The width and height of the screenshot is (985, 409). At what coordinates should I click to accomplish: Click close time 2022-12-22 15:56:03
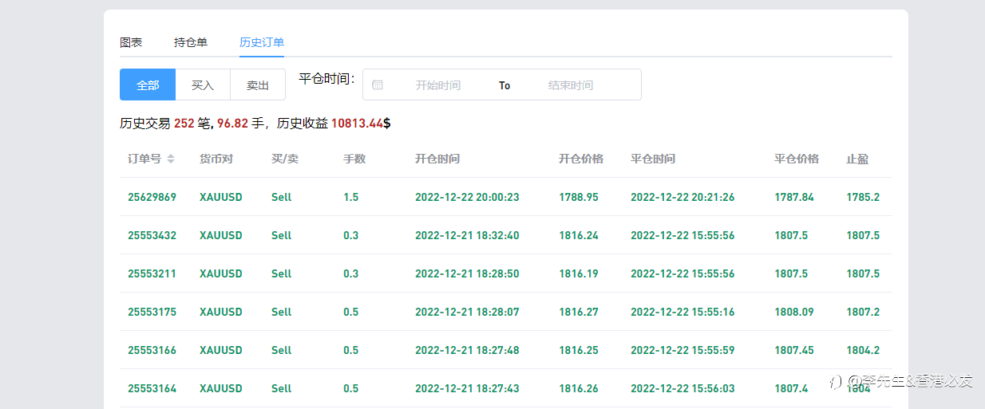[x=682, y=388]
